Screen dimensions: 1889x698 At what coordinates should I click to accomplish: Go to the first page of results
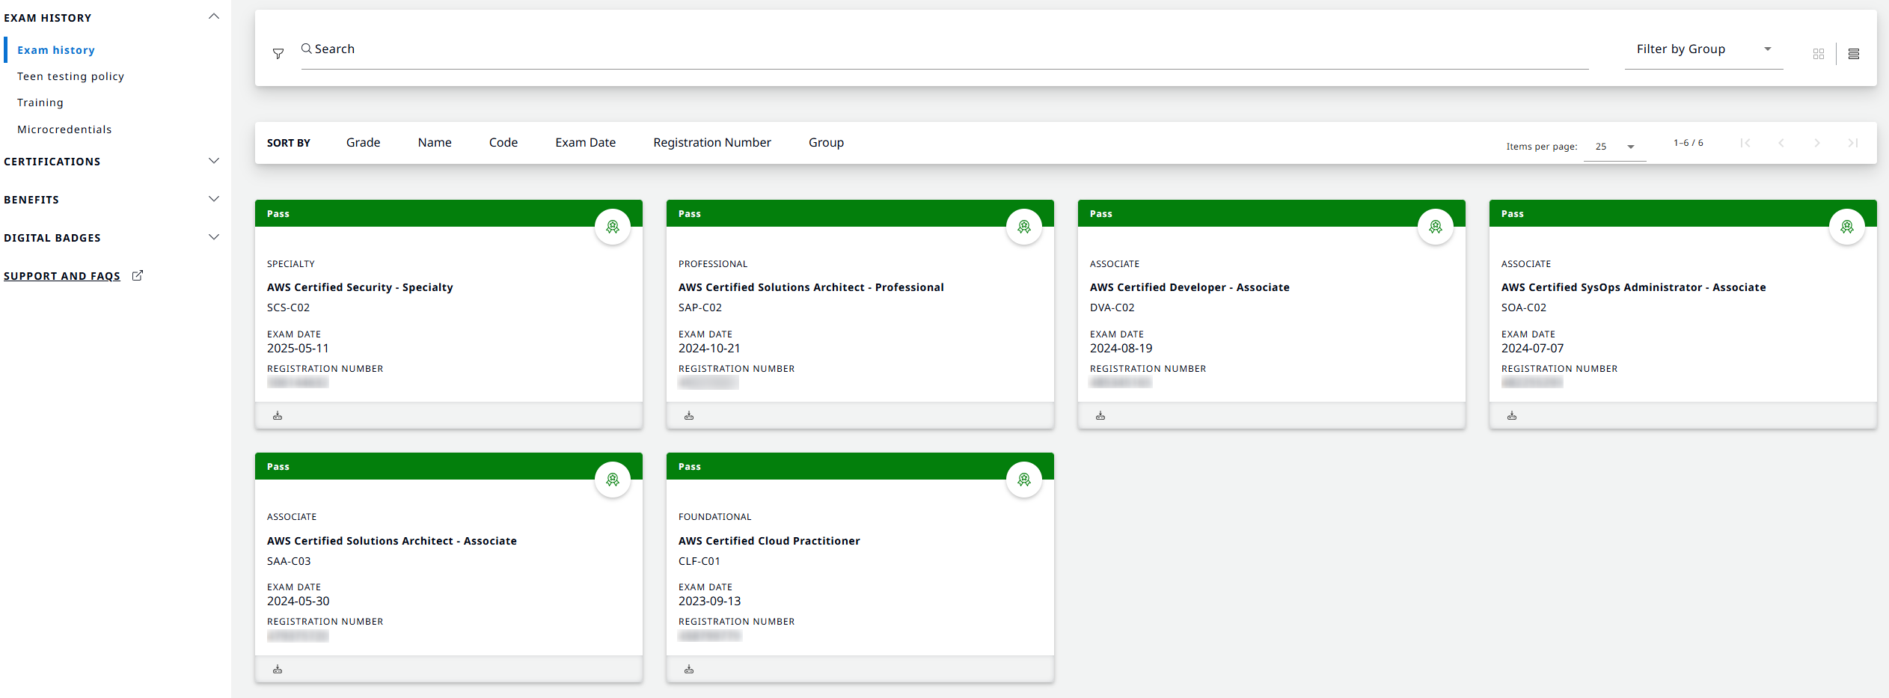(1745, 143)
